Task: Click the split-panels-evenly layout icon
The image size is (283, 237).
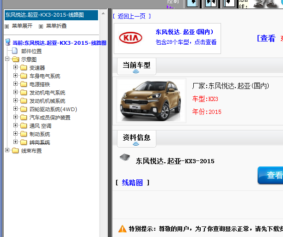Action: coord(210,3)
